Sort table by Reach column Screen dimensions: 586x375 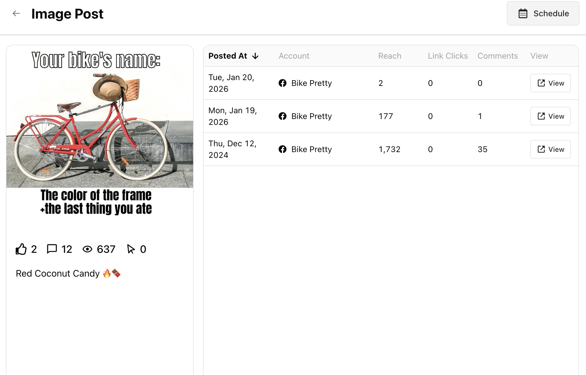click(389, 56)
